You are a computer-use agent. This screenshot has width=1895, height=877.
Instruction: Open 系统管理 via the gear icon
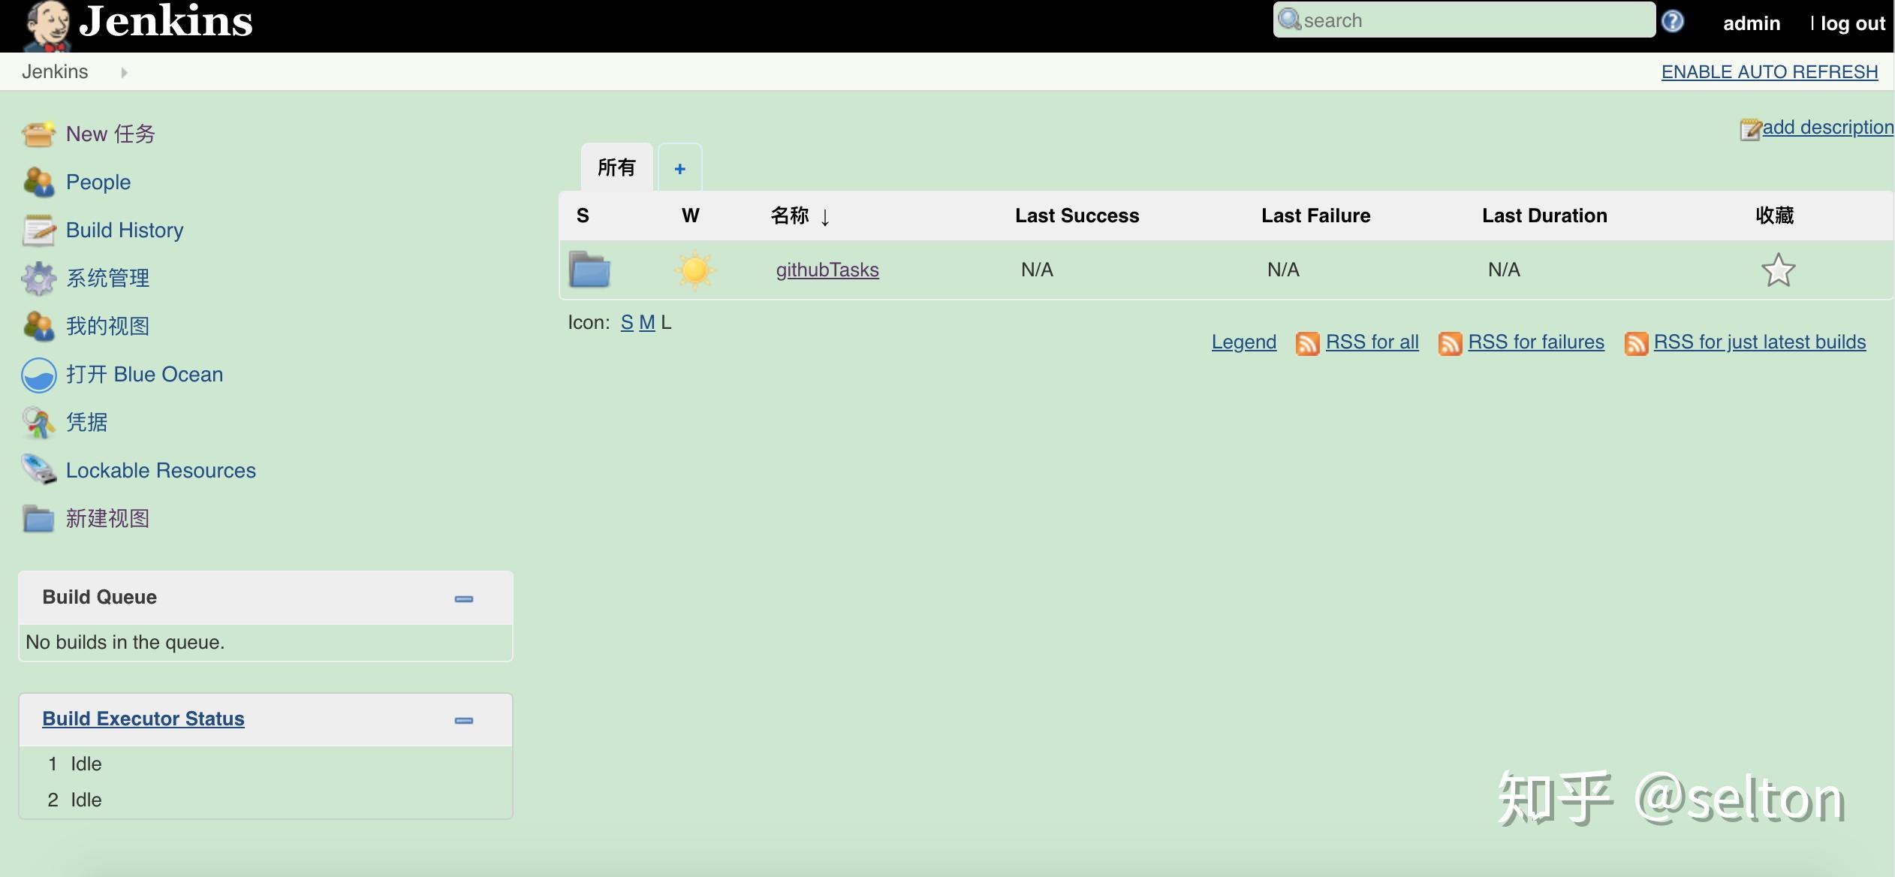tap(38, 277)
